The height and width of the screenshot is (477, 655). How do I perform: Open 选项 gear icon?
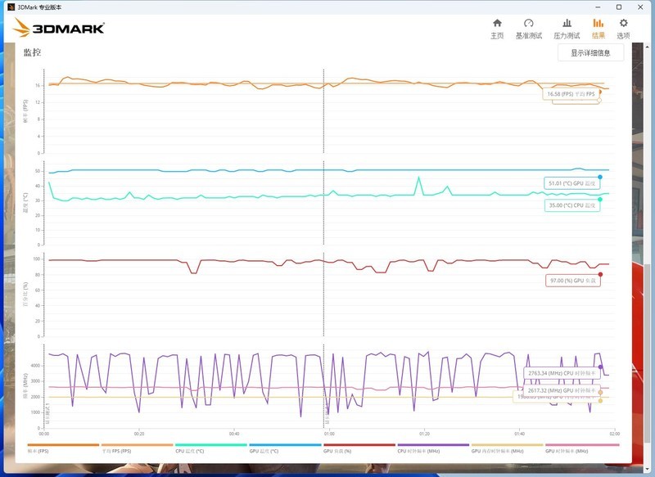pos(623,29)
